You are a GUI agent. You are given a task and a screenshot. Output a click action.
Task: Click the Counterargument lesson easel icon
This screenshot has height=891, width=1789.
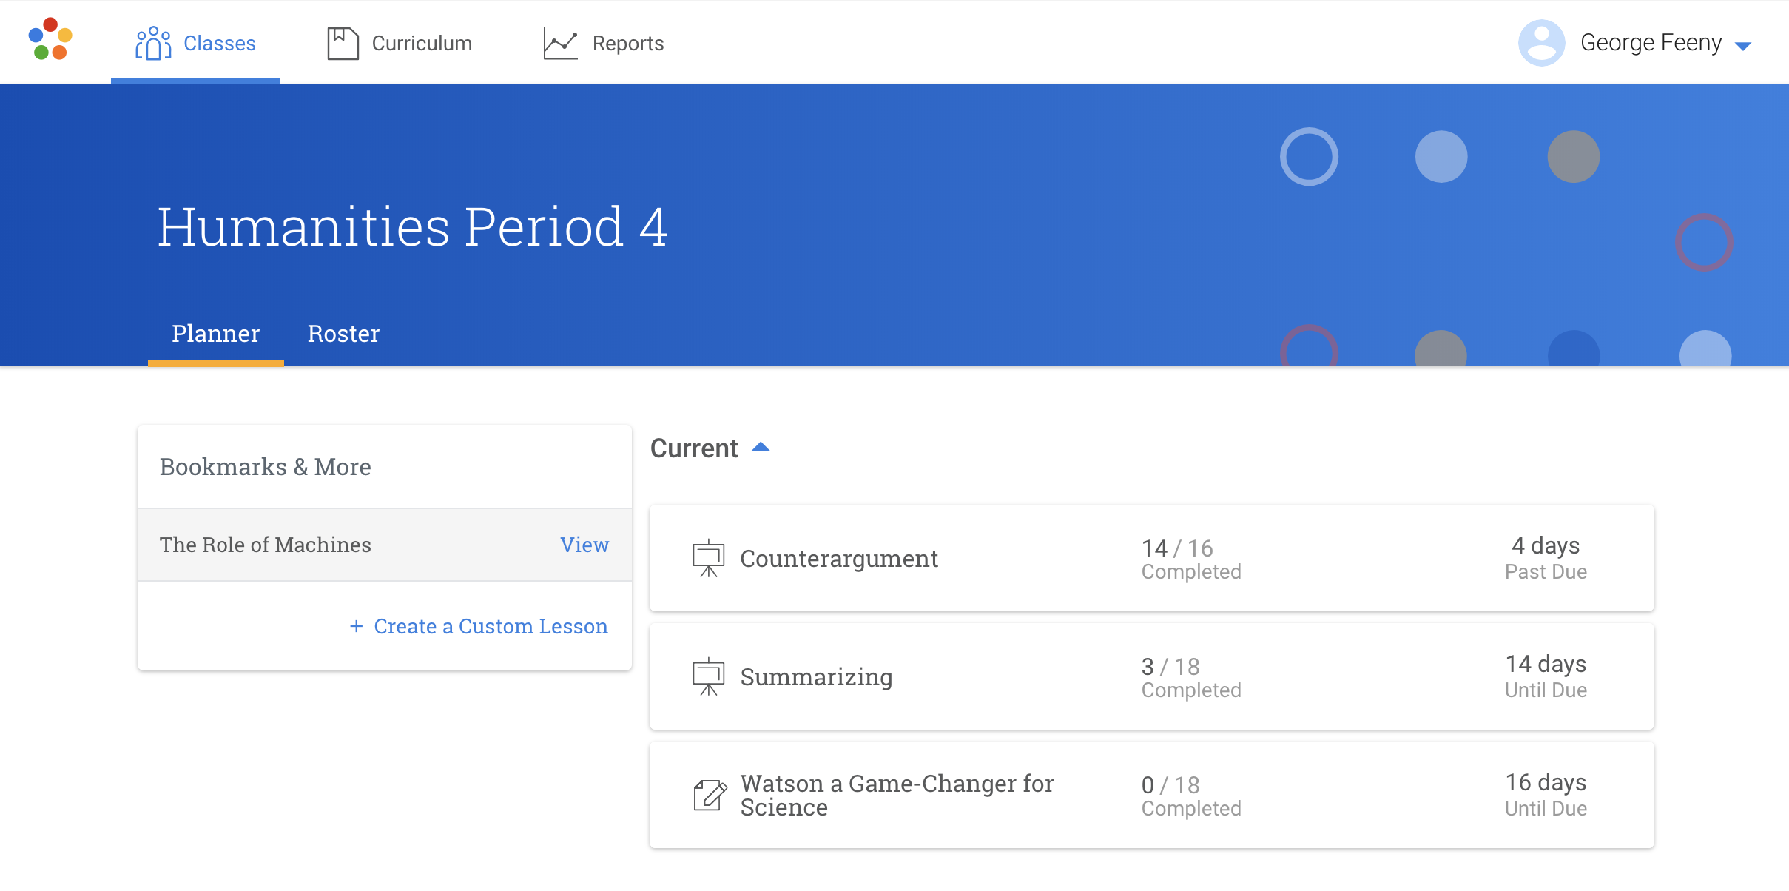click(x=708, y=559)
